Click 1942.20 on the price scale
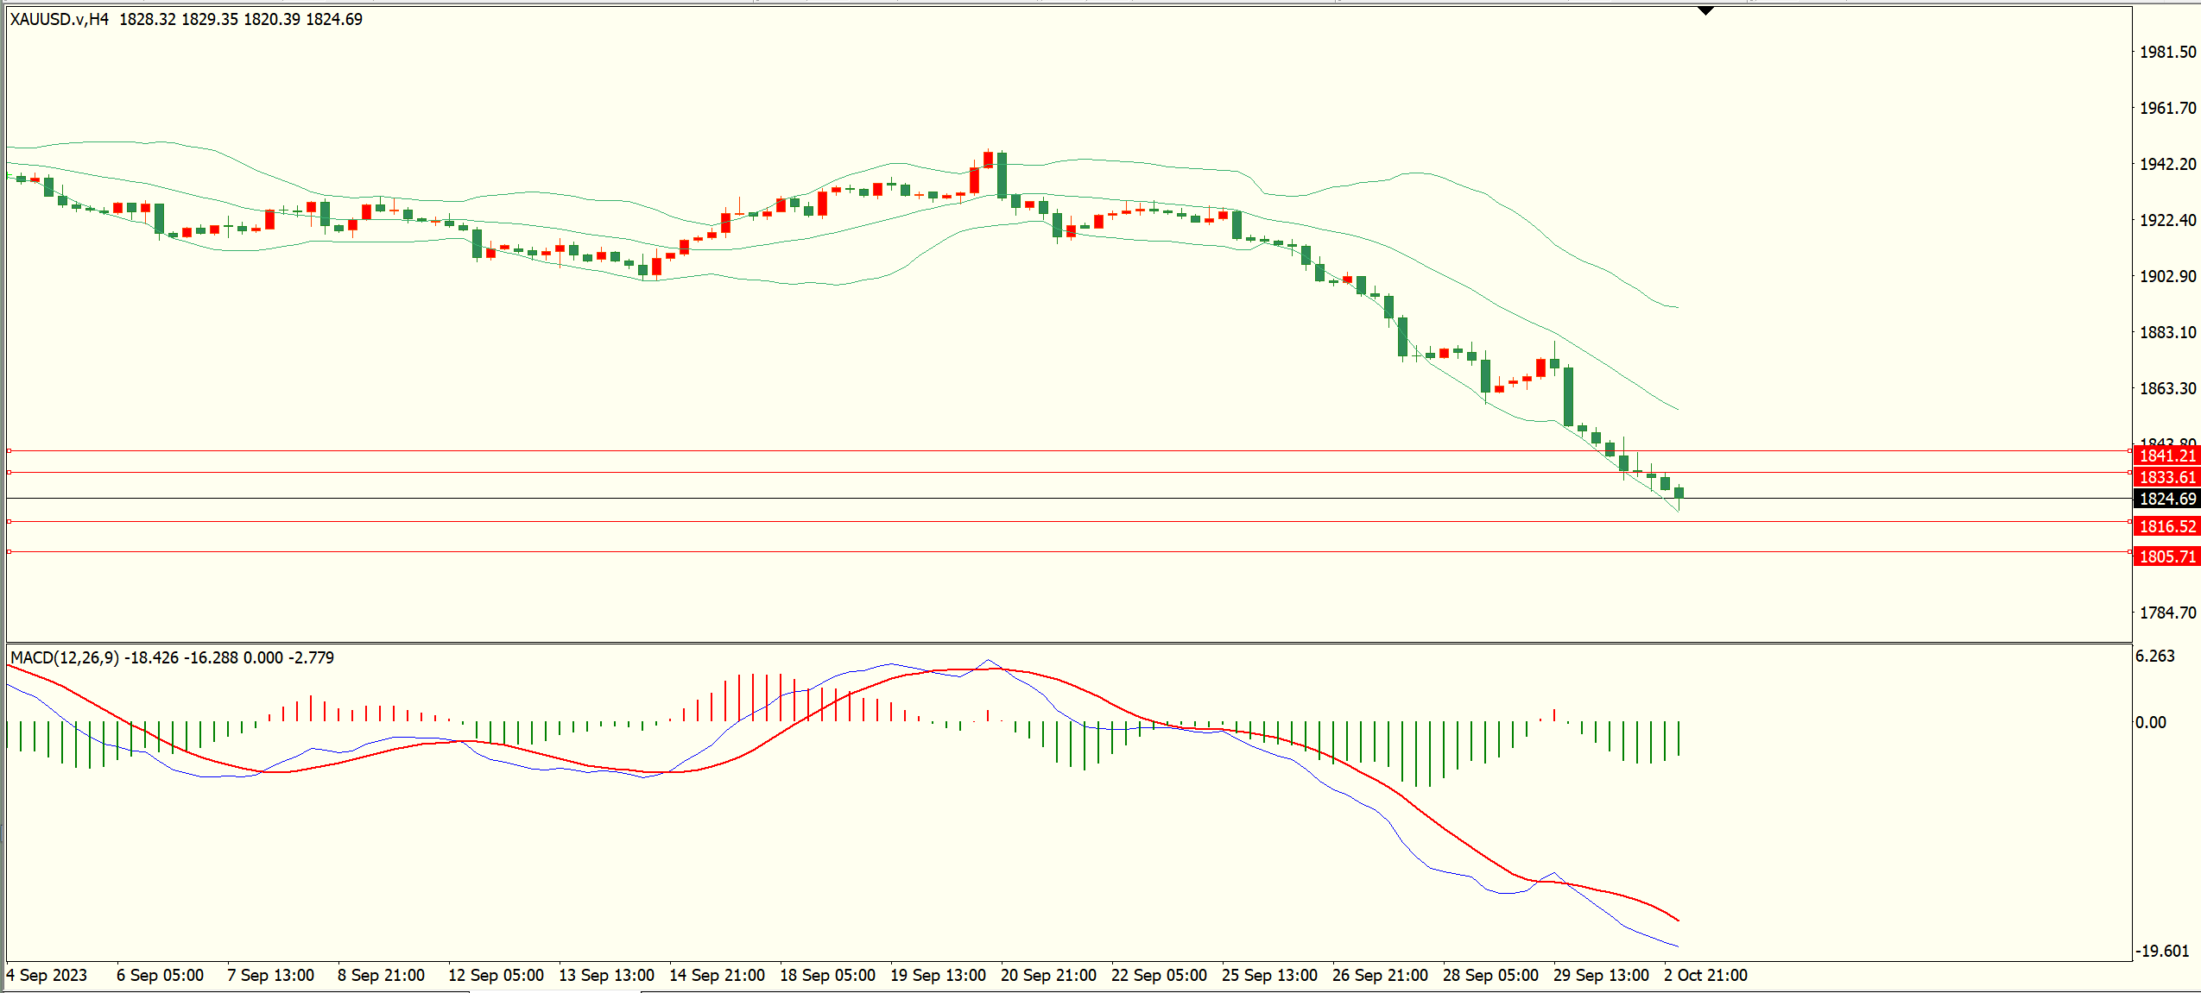This screenshot has height=993, width=2201. (2167, 164)
